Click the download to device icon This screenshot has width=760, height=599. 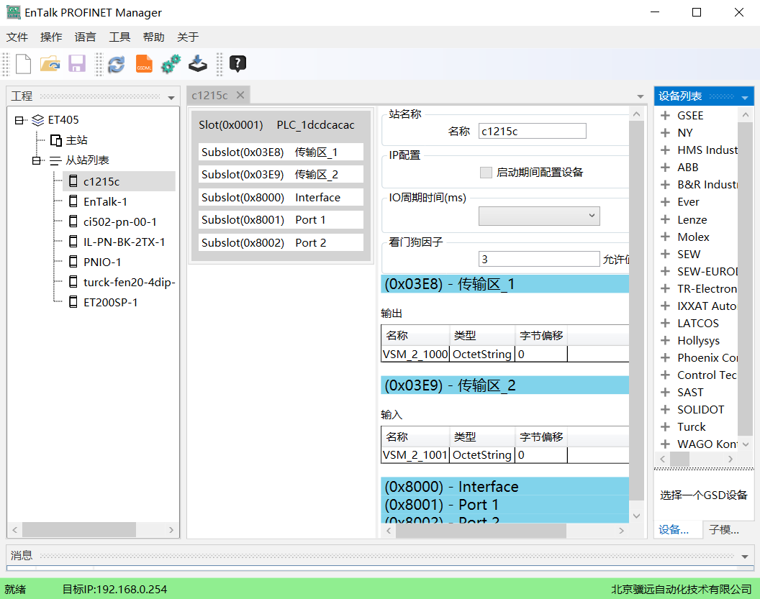point(198,64)
